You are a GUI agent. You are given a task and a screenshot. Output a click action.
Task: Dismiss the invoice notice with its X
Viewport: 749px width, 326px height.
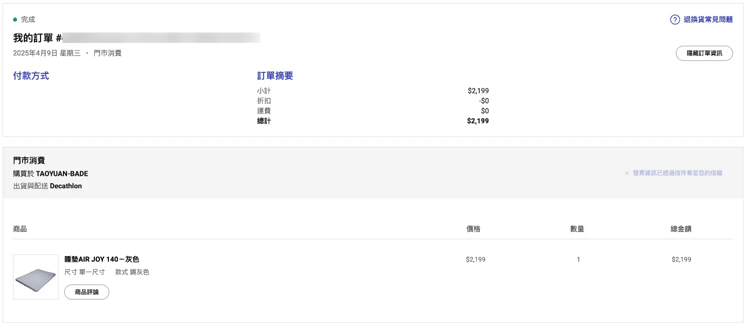(627, 173)
